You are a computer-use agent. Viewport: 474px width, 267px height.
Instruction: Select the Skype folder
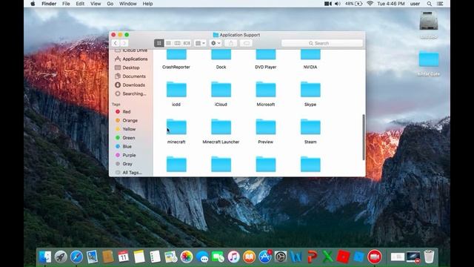click(310, 94)
